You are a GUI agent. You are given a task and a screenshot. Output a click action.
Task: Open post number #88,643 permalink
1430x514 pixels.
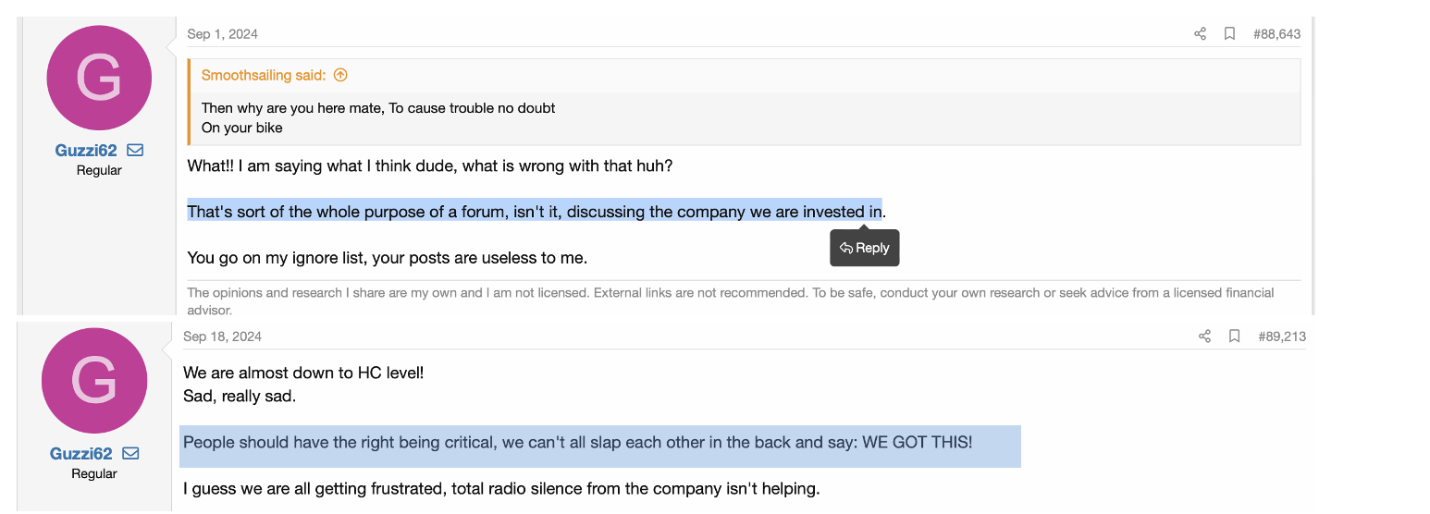click(x=1276, y=34)
